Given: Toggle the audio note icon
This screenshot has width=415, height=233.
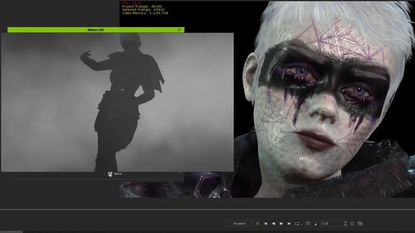Looking at the screenshot, I should [316, 223].
